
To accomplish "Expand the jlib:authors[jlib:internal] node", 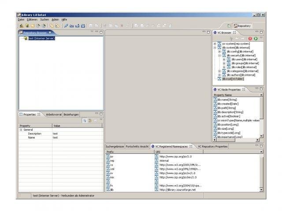I will (219, 75).
